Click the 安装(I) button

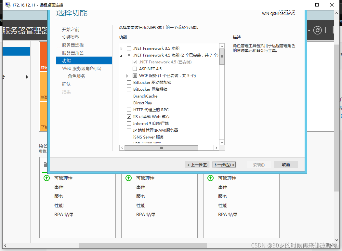pos(259,165)
